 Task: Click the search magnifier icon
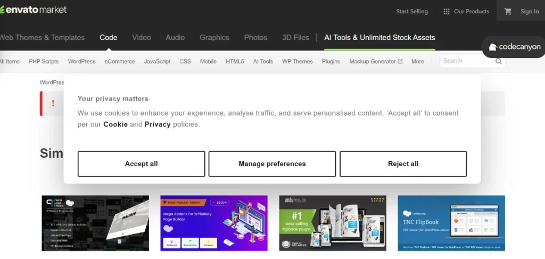point(498,62)
